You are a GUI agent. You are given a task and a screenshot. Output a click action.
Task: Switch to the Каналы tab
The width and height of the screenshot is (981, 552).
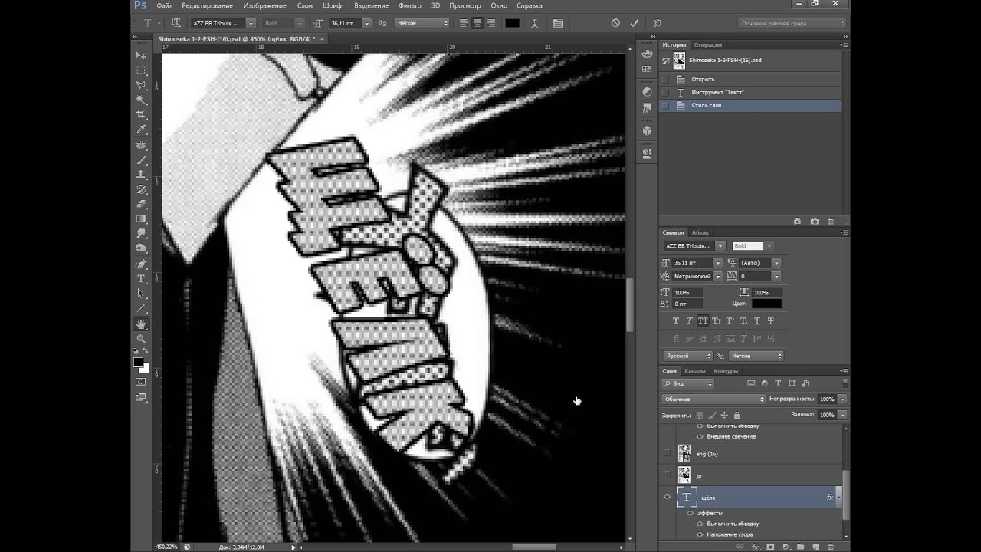click(695, 371)
